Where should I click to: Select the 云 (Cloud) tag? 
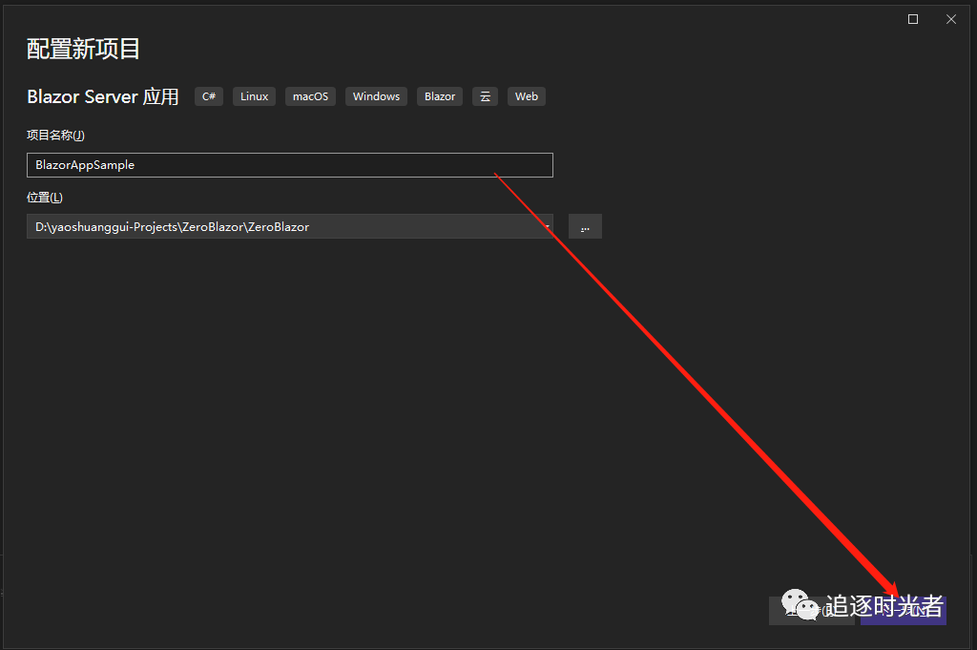point(485,96)
